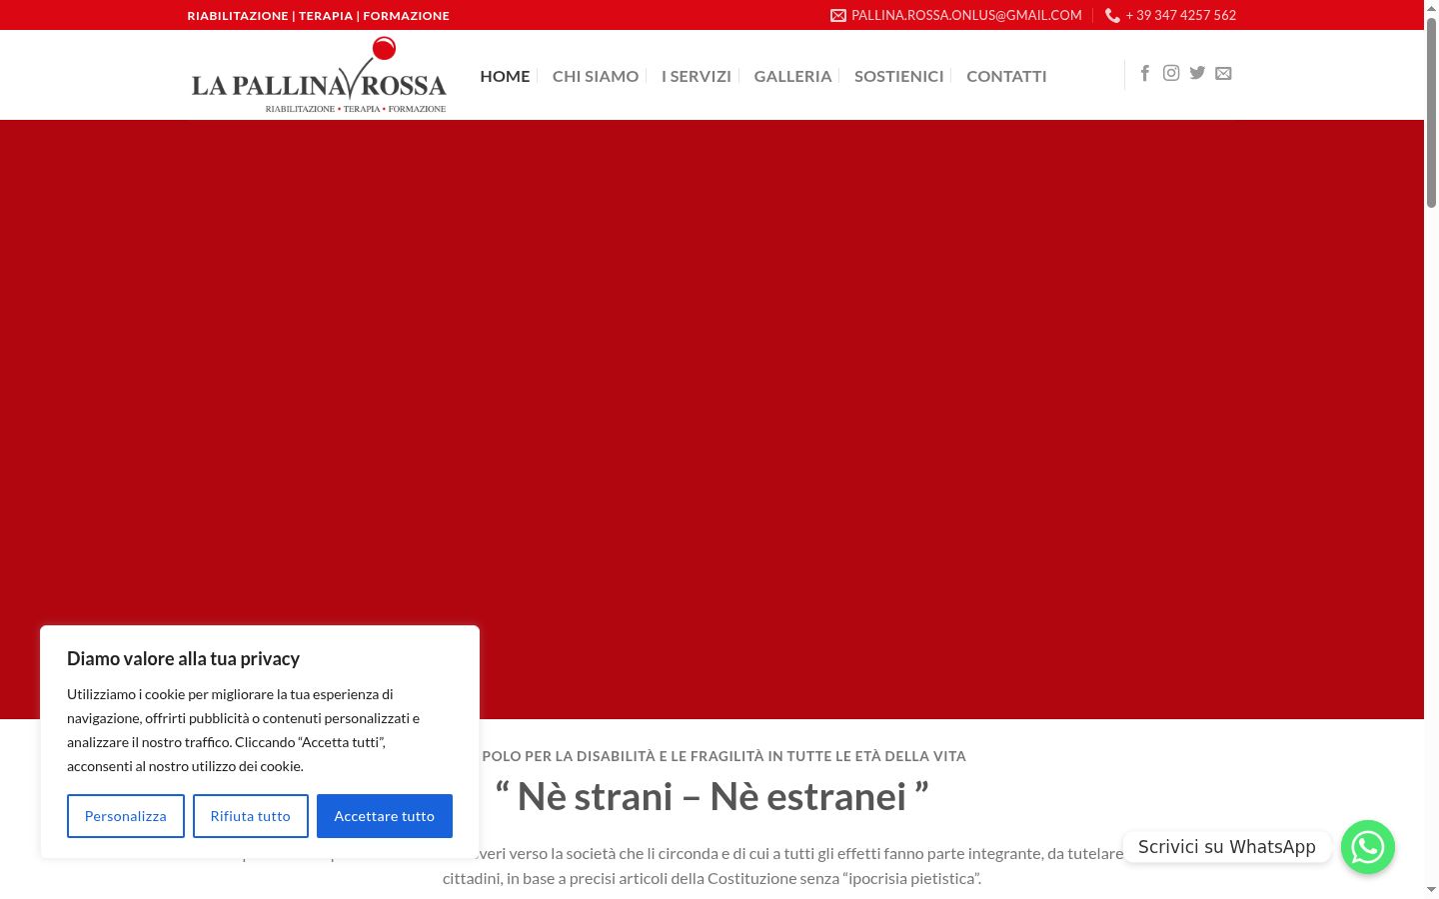Click the text POLO PER LA DISABILITÀ subtitle
The height and width of the screenshot is (899, 1439).
pos(723,756)
